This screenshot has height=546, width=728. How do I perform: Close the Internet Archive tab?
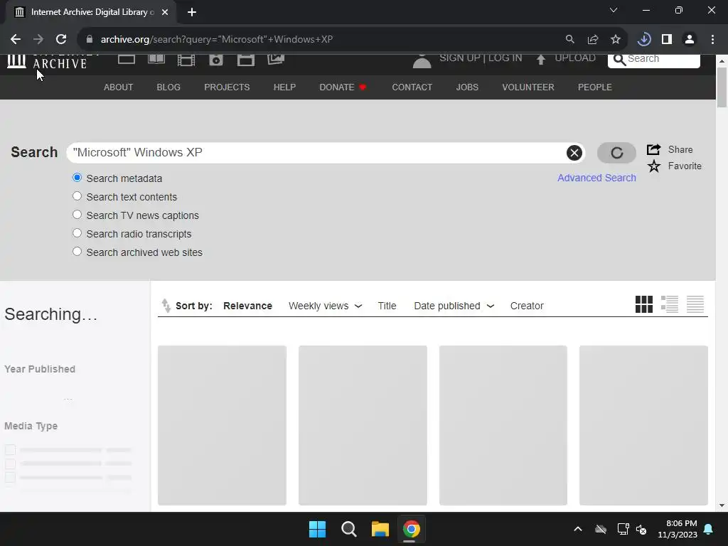coord(165,12)
